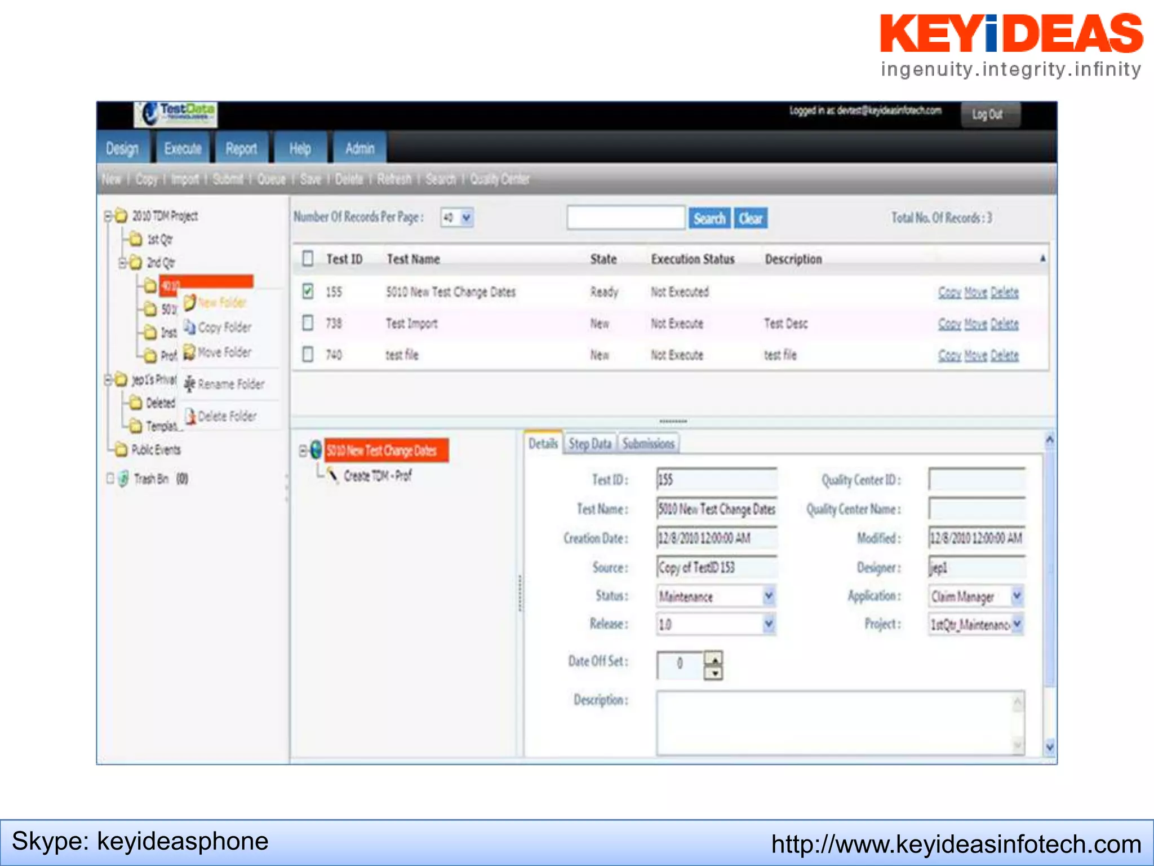Click the Prof folder icon in tree
The height and width of the screenshot is (866, 1154).
pyautogui.click(x=150, y=356)
